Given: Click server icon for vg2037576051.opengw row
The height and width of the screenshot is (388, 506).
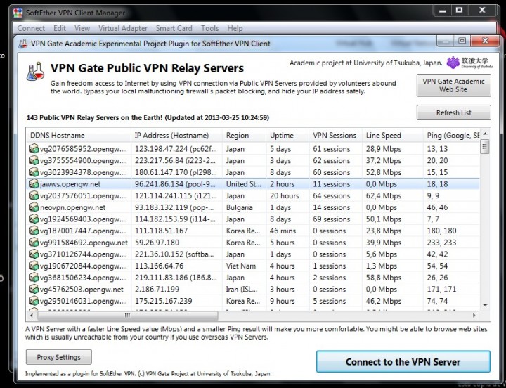Looking at the screenshot, I should click(34, 195).
